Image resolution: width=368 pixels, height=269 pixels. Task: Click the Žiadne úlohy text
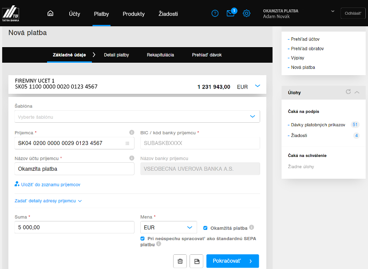tap(301, 166)
